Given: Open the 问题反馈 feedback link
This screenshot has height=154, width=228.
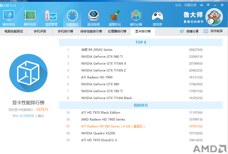Looking at the screenshot, I should click(x=190, y=5).
